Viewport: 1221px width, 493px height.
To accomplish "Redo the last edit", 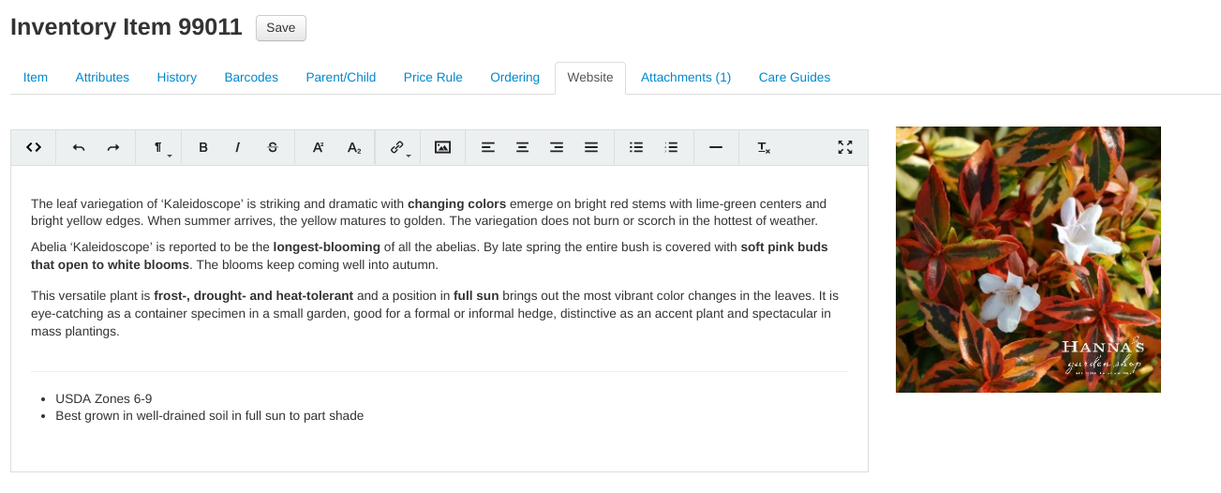I will tap(113, 147).
